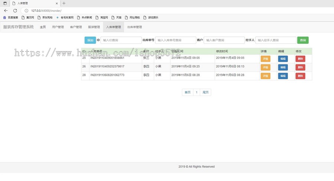Go back with browser back arrow
The height and width of the screenshot is (181, 334).
(x=6, y=11)
